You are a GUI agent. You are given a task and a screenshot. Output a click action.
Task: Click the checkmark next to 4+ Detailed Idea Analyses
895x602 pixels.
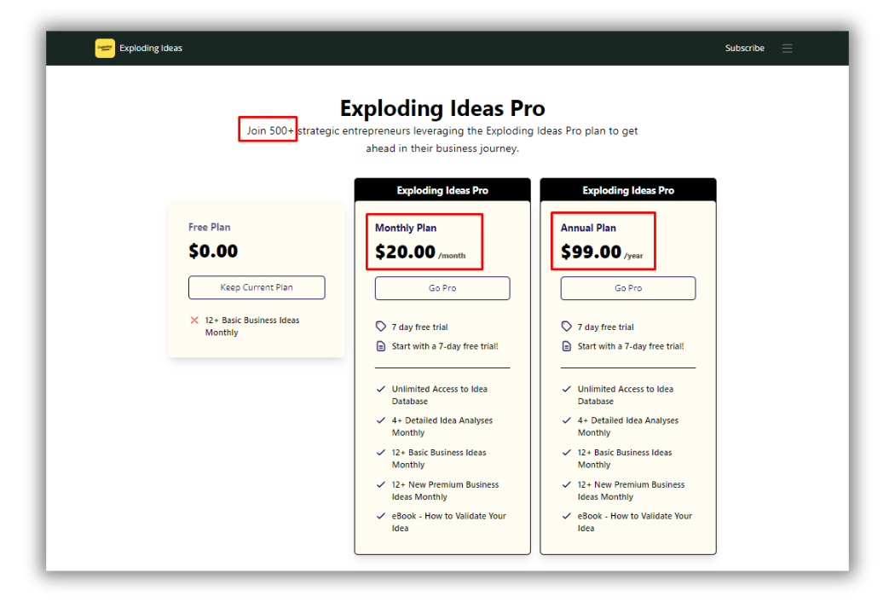[x=380, y=420]
